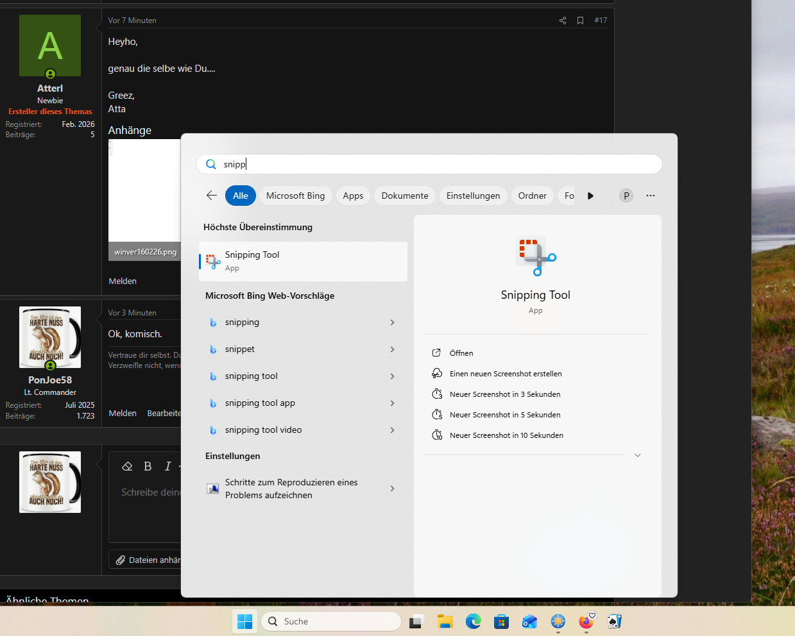Image resolution: width=795 pixels, height=636 pixels.
Task: Click Melden under PonJoe58's post
Action: coord(123,413)
